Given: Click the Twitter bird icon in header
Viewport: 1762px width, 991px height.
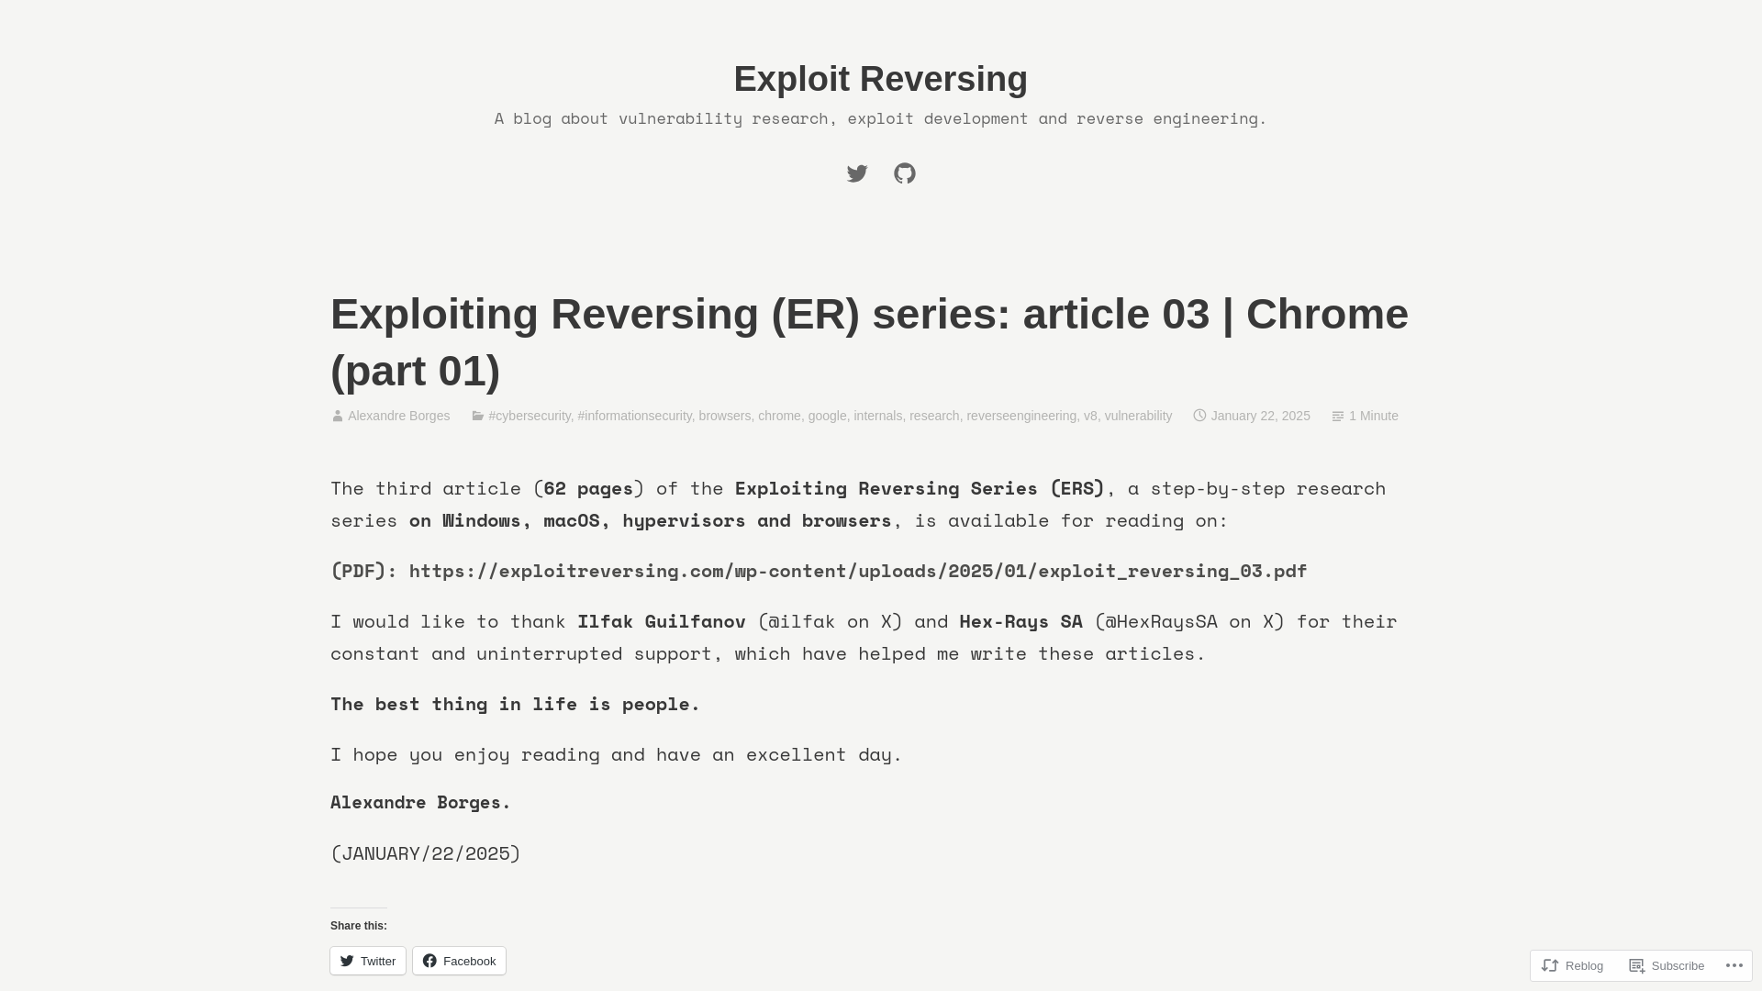Looking at the screenshot, I should point(857,173).
